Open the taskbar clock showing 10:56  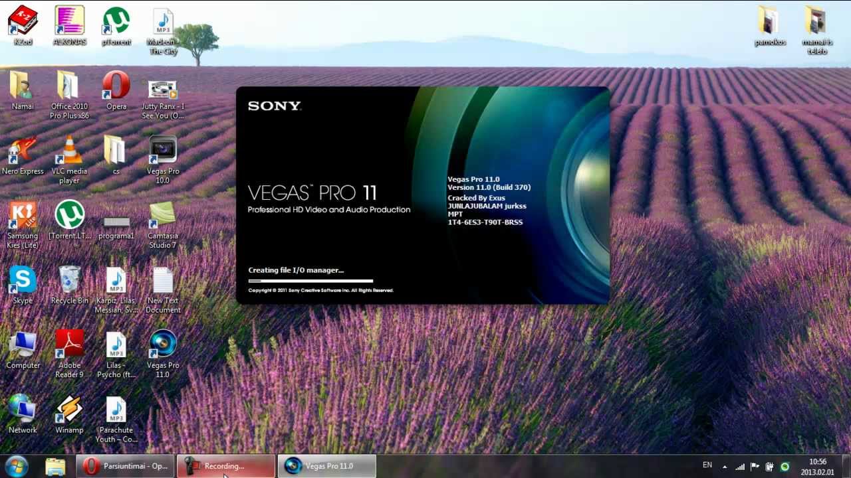[x=818, y=467]
